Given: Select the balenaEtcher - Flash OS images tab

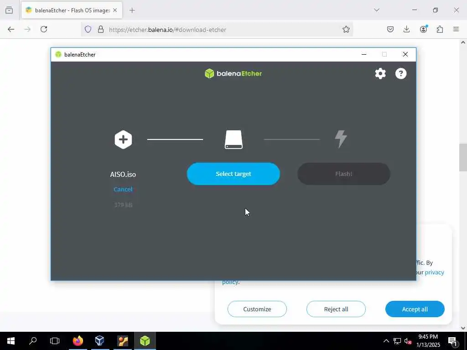Looking at the screenshot, I should click(72, 10).
